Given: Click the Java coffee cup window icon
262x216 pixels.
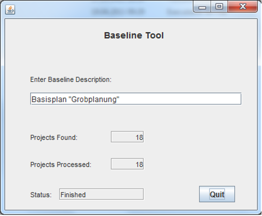Looking at the screenshot, I should [x=10, y=10].
